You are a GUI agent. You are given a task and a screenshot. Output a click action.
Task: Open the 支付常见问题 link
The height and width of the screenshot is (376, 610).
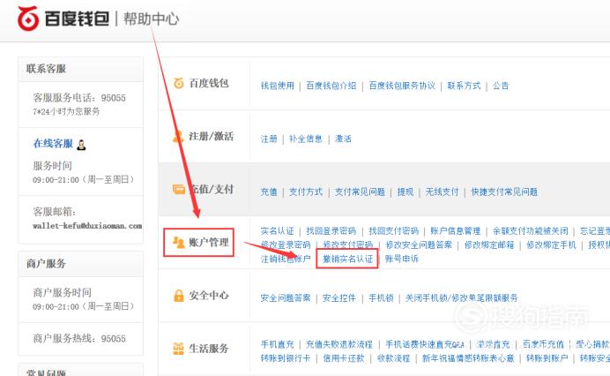point(360,192)
